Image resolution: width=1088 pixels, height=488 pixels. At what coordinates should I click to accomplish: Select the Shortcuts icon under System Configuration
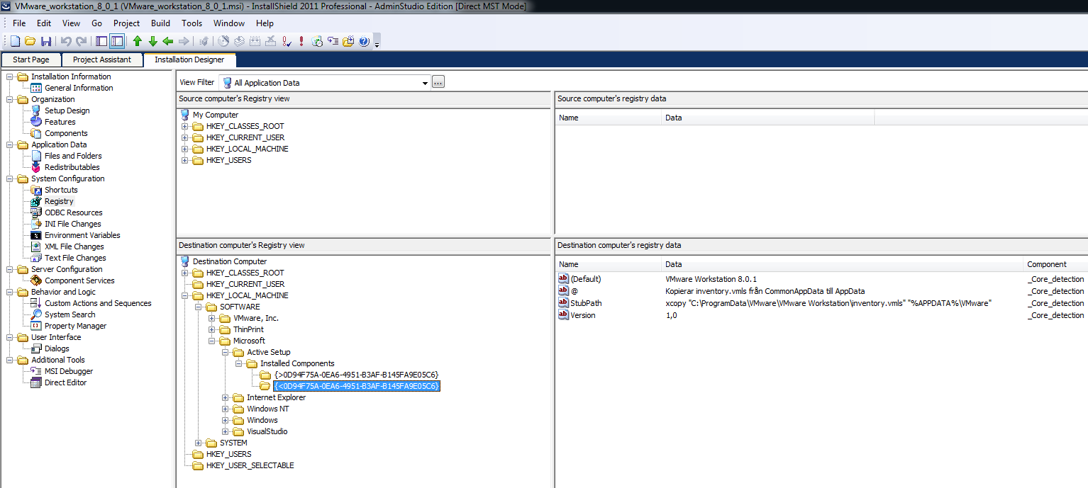[x=36, y=190]
